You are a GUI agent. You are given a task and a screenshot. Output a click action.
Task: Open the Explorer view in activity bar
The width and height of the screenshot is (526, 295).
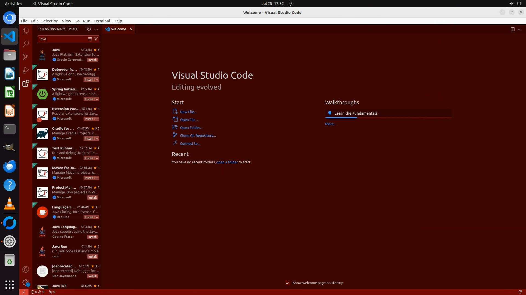click(x=26, y=31)
